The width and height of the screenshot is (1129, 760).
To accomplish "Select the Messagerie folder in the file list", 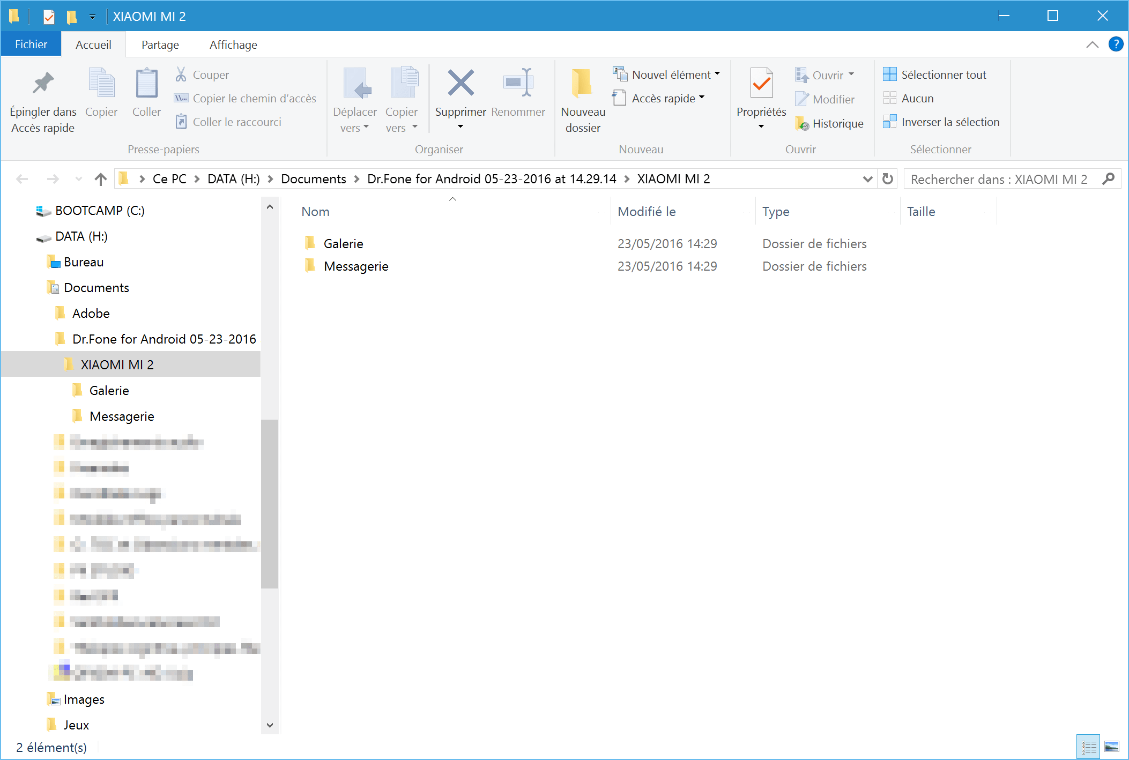I will [356, 266].
